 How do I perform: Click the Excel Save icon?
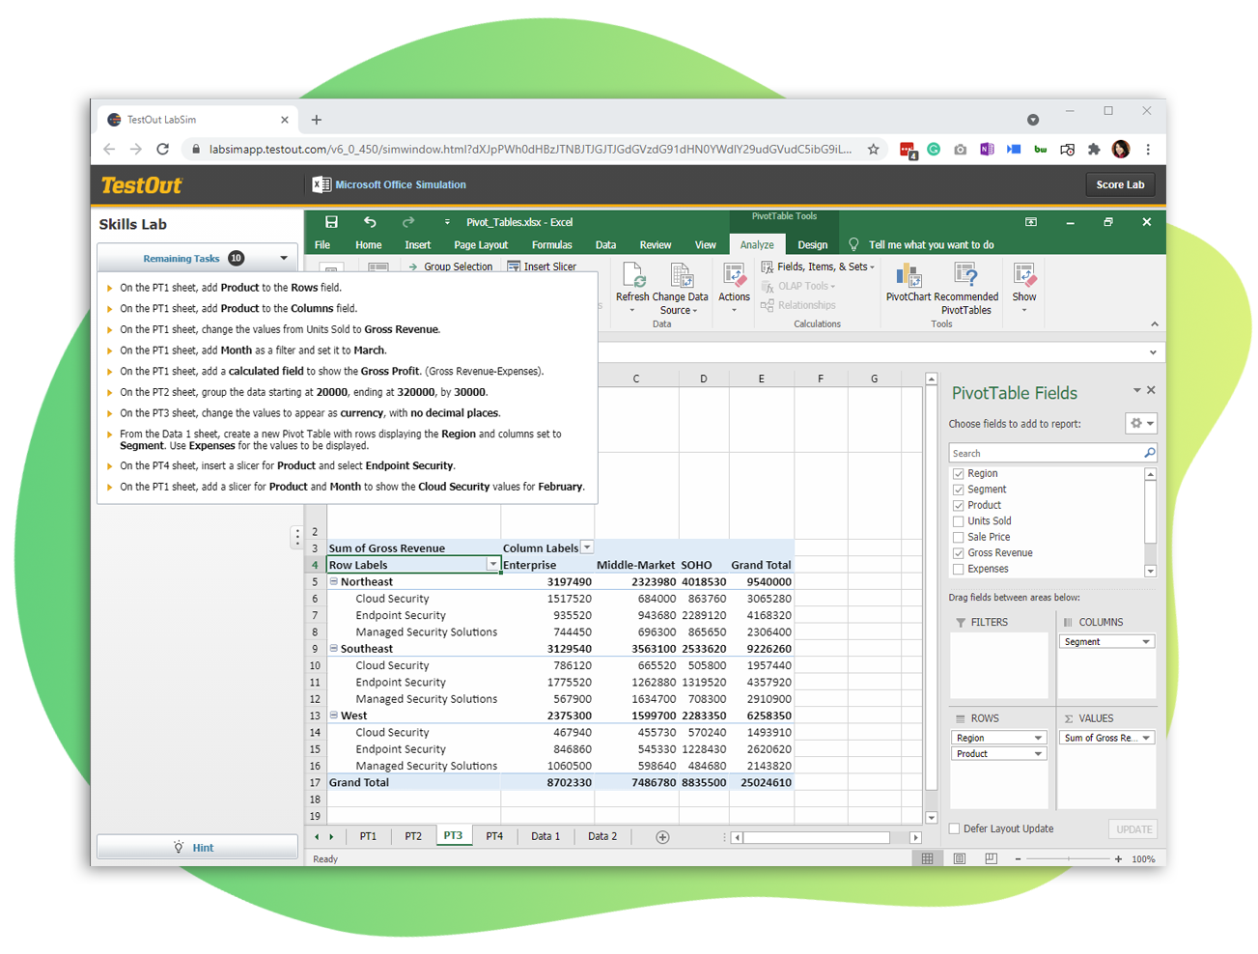tap(331, 222)
